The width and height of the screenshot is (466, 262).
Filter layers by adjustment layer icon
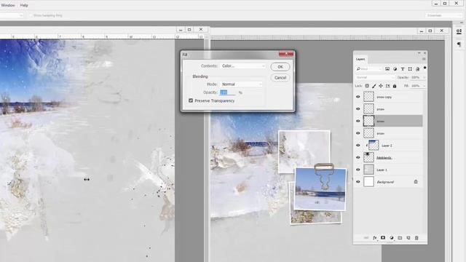coord(395,69)
